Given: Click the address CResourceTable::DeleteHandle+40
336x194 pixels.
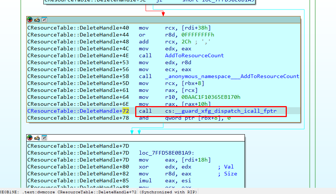Looking at the screenshot, I should point(78,28).
